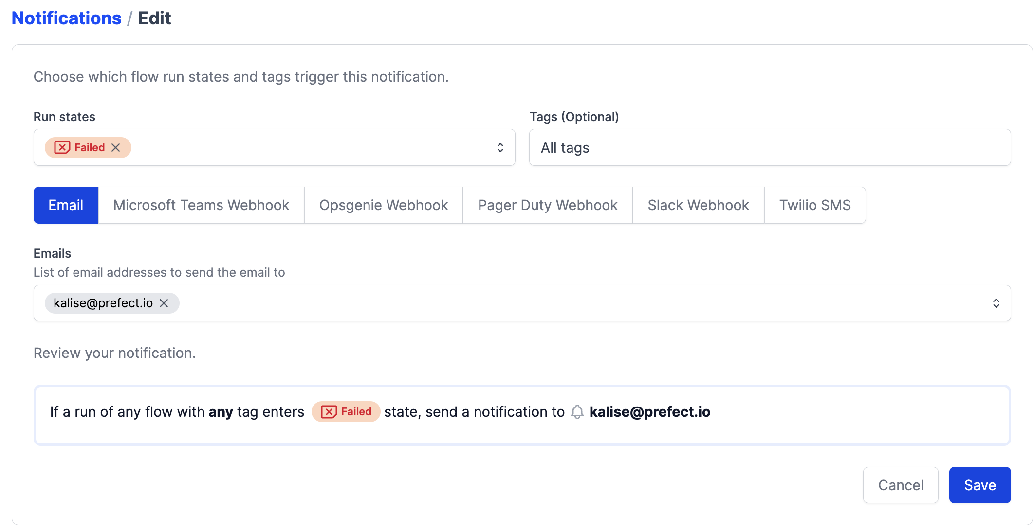Switch to Microsoft Teams Webhook tab
The image size is (1034, 531).
tap(201, 205)
